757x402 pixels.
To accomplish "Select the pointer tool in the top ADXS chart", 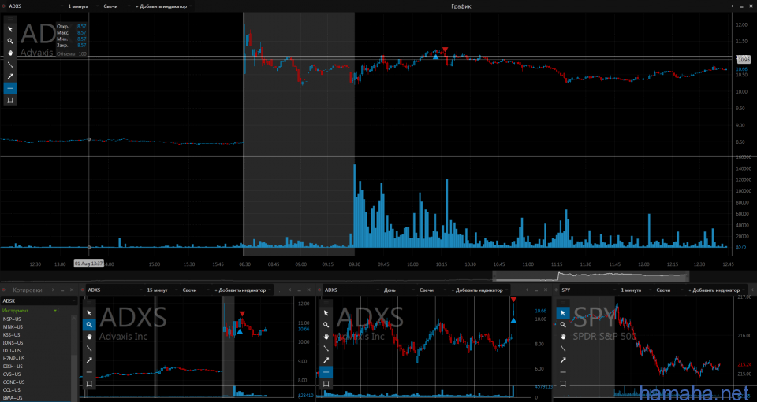I will (10, 29).
